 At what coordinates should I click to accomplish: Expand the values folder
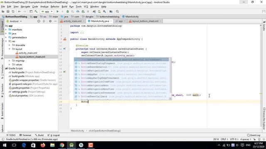pos(10,65)
